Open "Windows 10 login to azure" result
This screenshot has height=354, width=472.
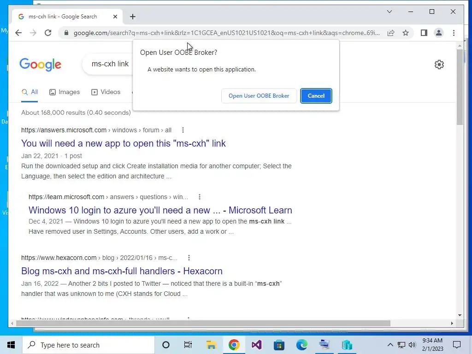[x=160, y=210]
